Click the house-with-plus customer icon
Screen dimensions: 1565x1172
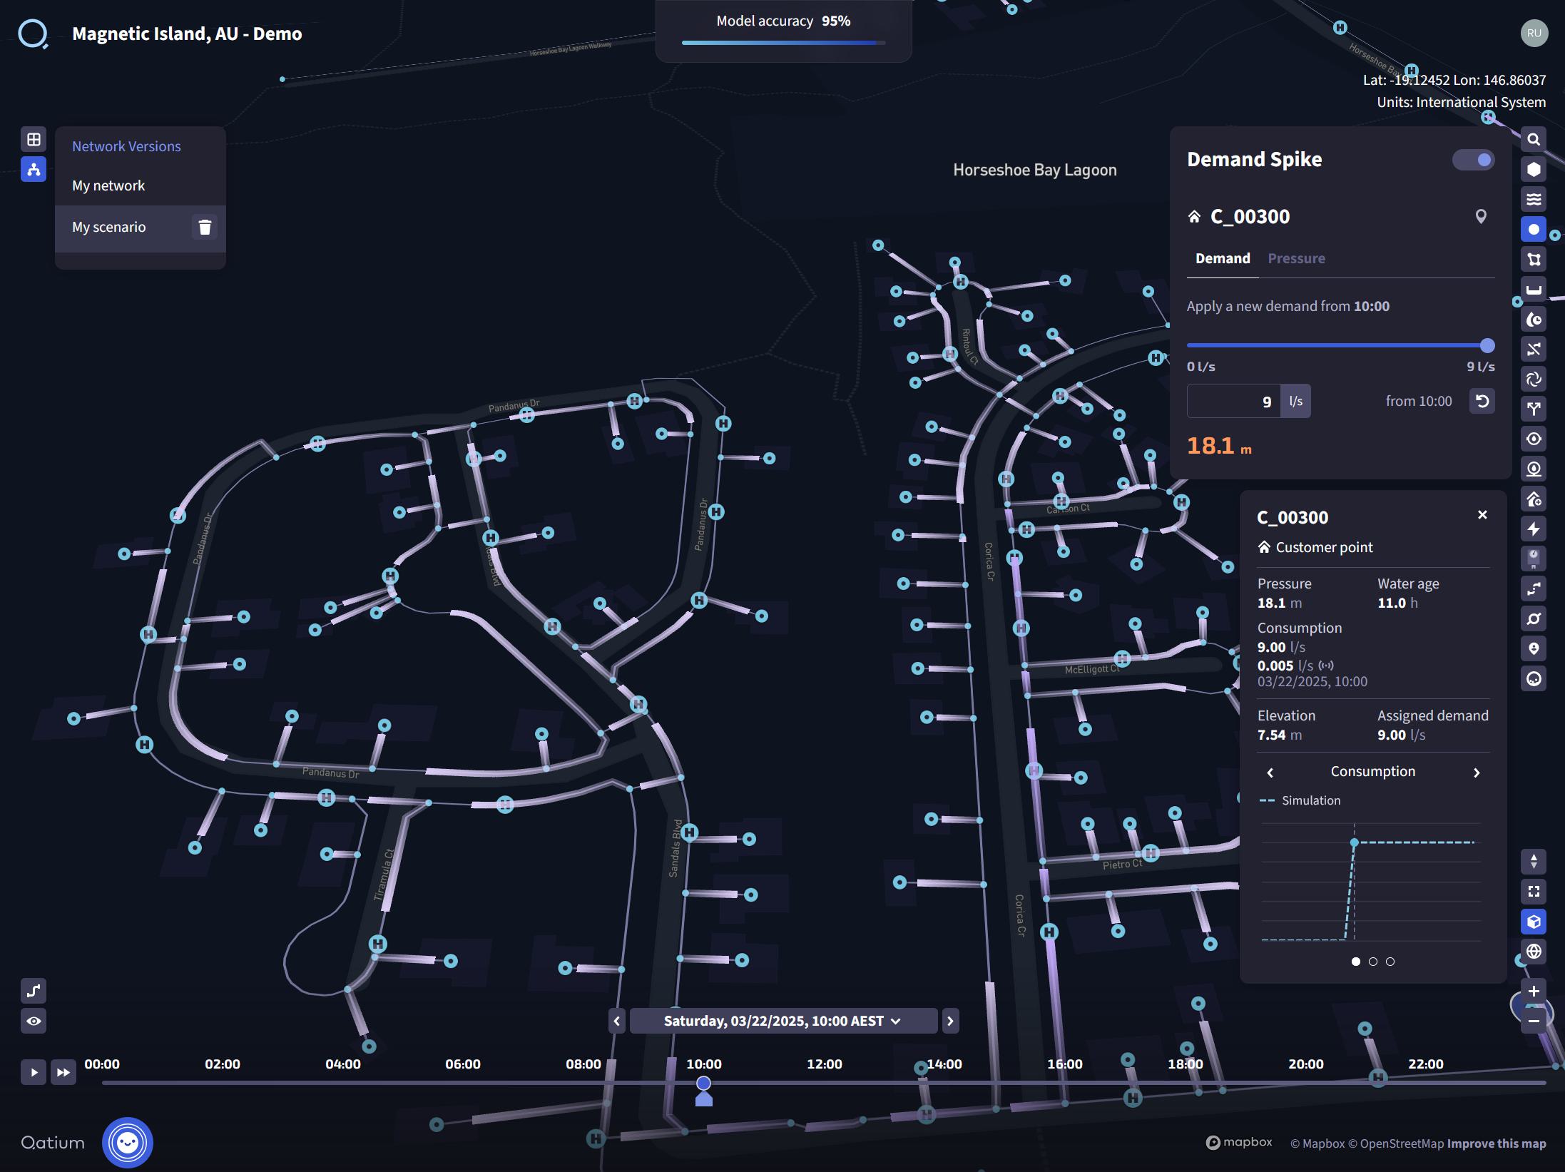pos(1534,499)
